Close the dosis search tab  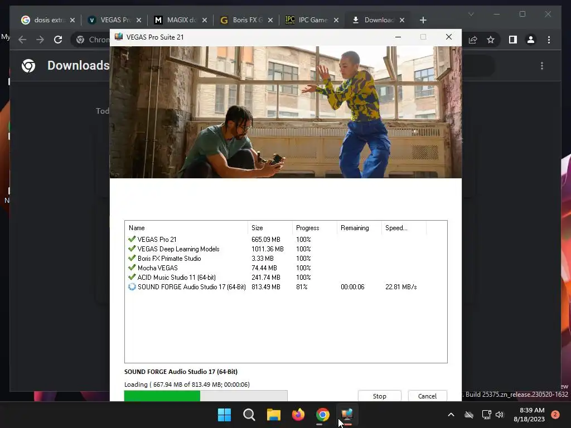click(x=72, y=21)
